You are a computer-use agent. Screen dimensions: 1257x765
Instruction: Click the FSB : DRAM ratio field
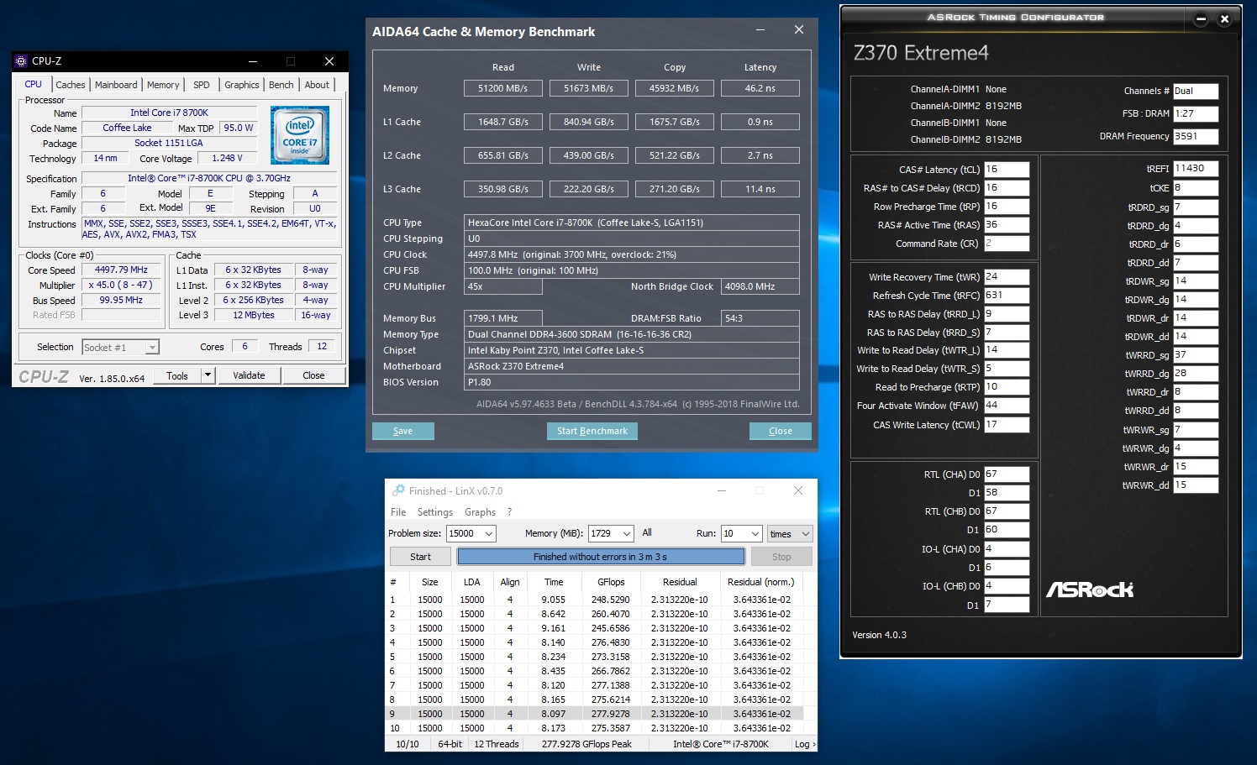pos(1196,113)
